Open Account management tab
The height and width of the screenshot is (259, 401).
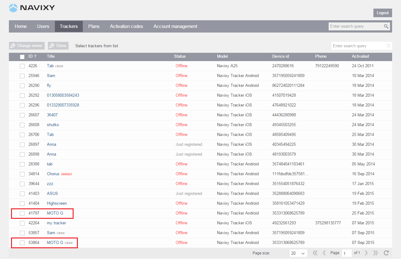175,26
